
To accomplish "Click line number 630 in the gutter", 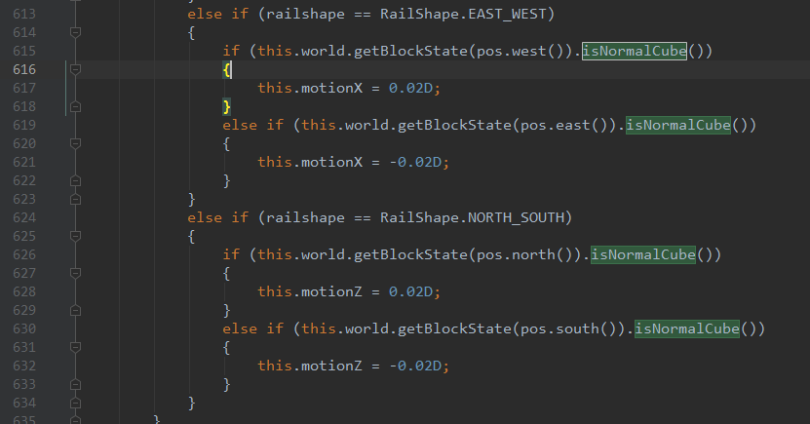I will [24, 329].
